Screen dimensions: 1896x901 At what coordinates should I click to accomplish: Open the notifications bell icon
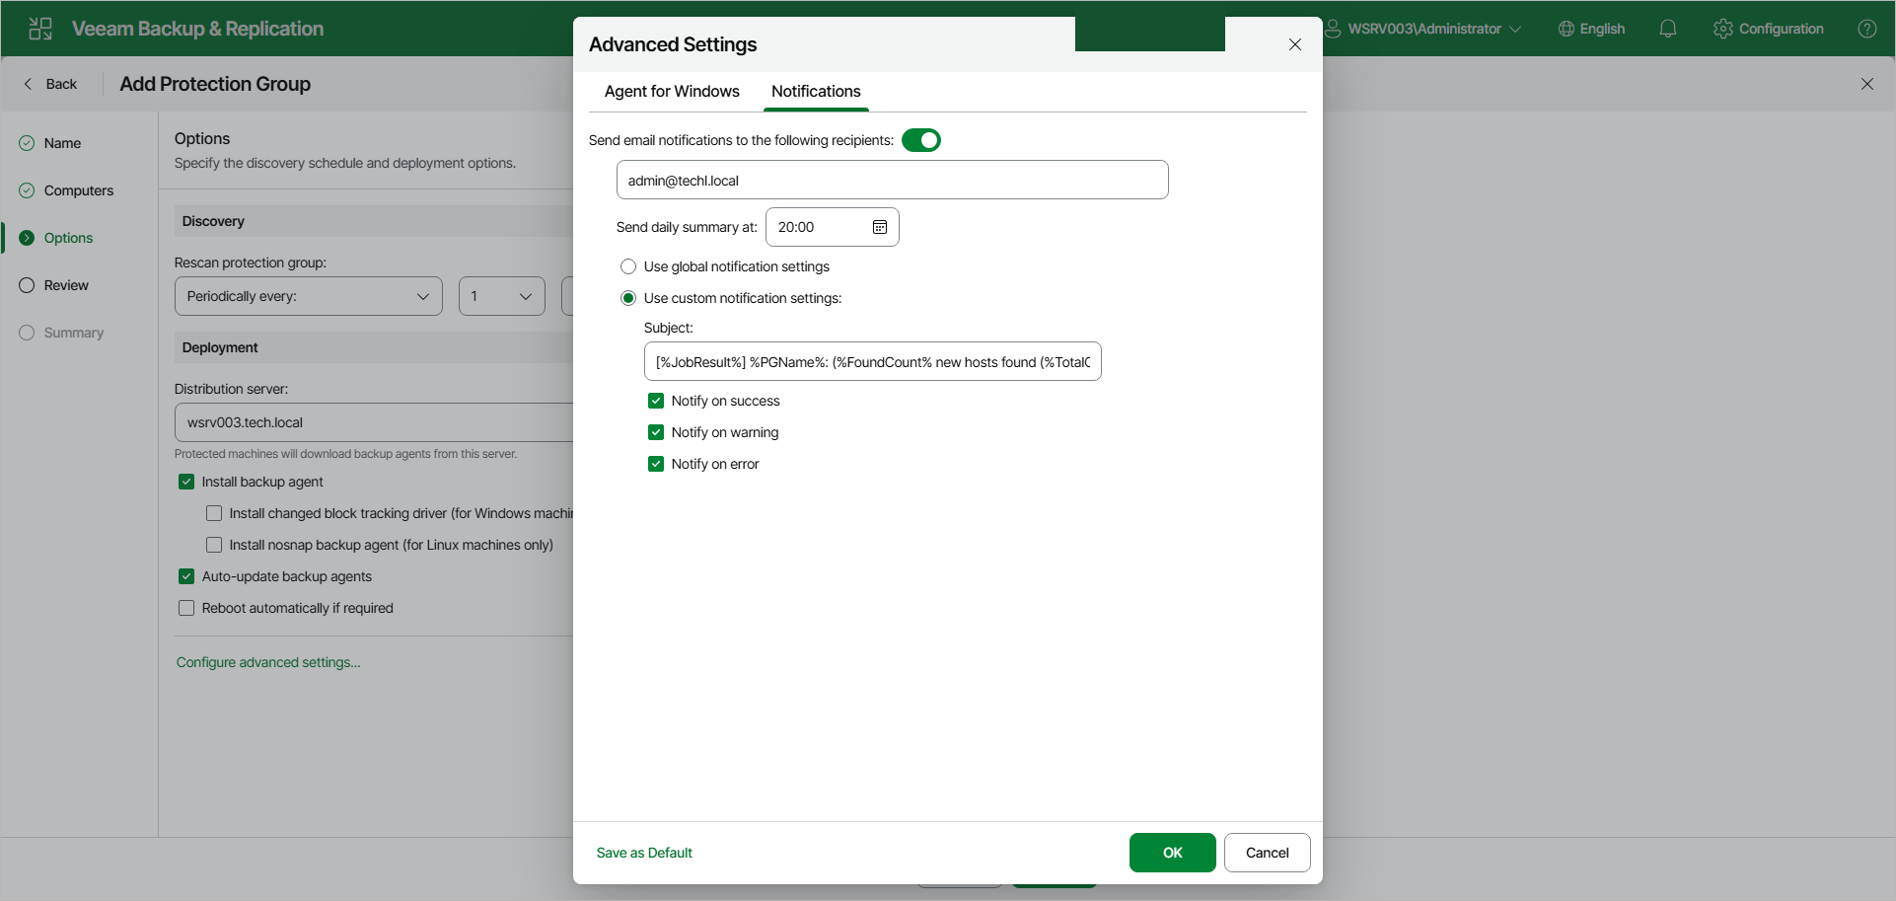point(1668,29)
